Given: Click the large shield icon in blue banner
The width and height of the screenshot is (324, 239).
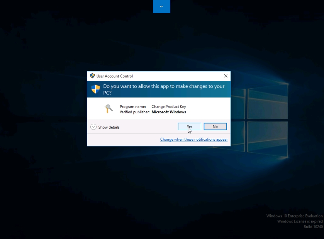Looking at the screenshot, I should click(x=95, y=89).
